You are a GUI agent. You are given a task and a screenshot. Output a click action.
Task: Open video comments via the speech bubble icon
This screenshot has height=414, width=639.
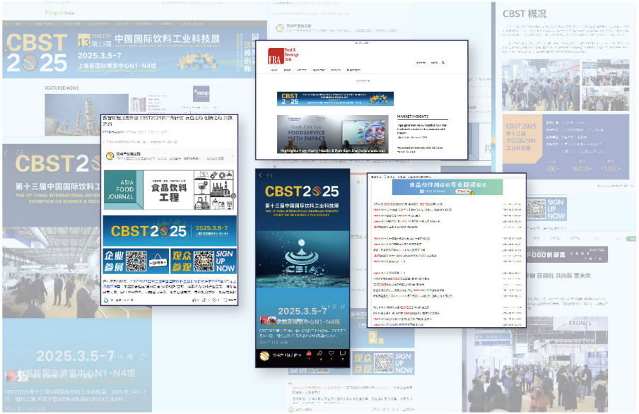pos(342,353)
